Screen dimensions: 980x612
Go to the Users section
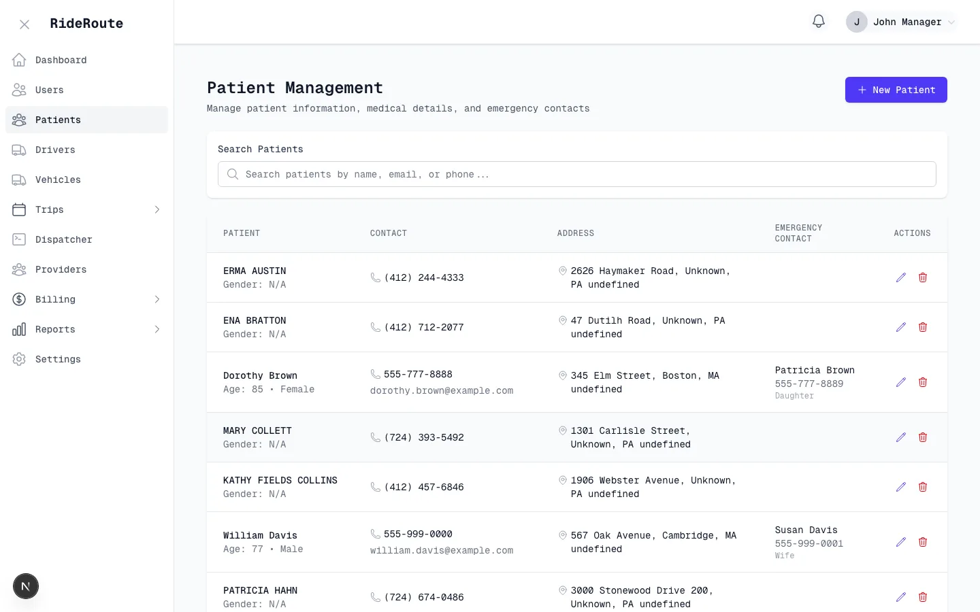coord(86,90)
